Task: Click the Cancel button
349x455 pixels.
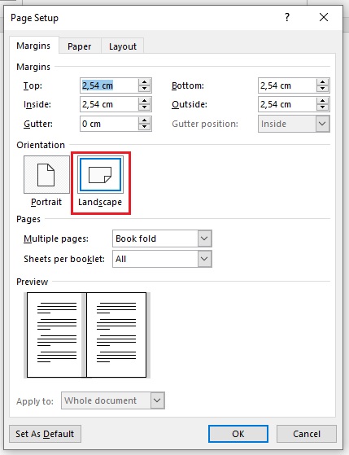Action: tap(307, 434)
